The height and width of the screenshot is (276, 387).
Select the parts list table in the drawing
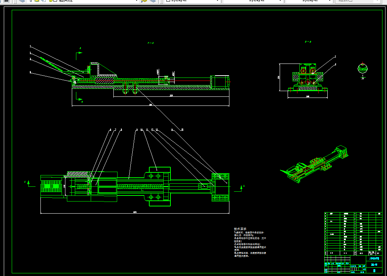pos(353,234)
